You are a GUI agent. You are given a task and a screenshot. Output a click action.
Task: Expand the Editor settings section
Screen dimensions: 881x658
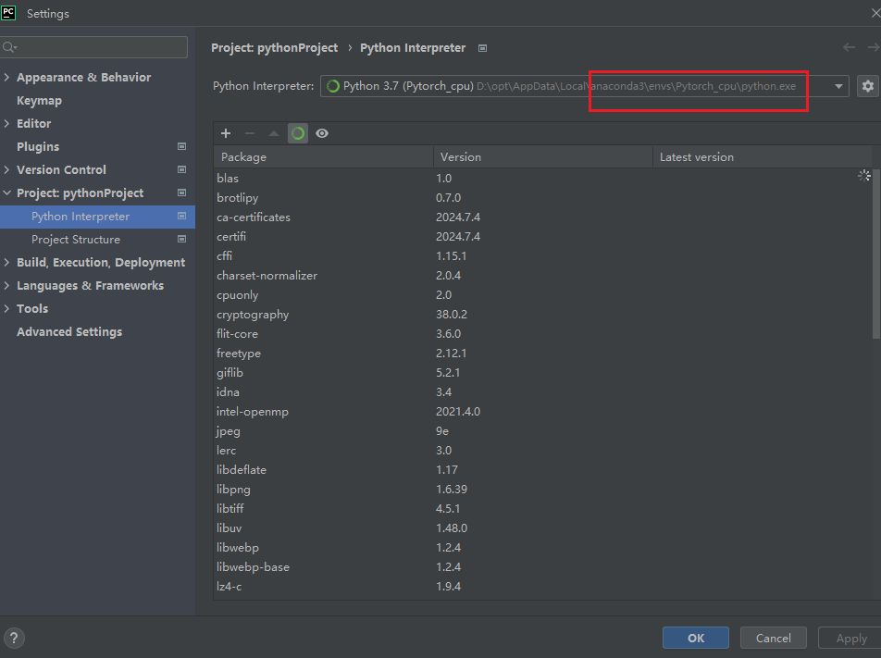pos(6,124)
